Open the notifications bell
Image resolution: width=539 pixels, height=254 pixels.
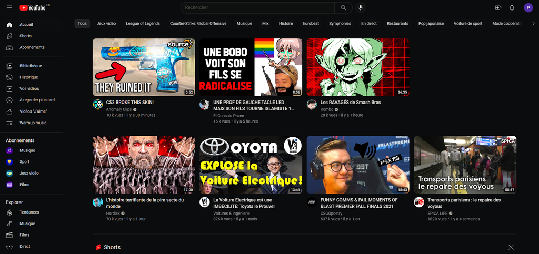512,7
